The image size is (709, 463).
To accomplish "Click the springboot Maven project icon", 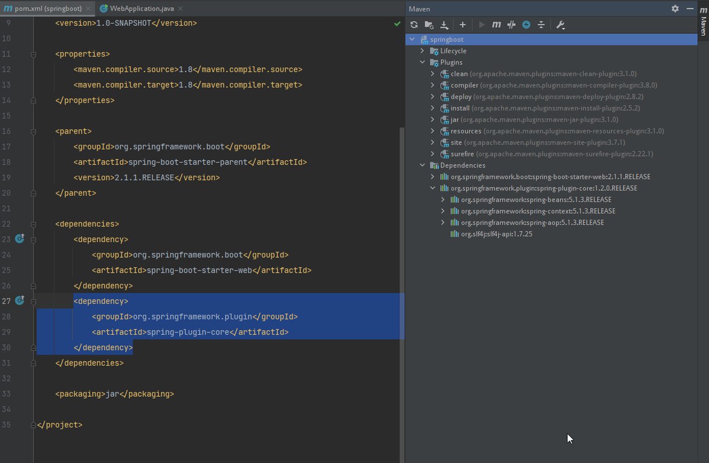I will 424,40.
